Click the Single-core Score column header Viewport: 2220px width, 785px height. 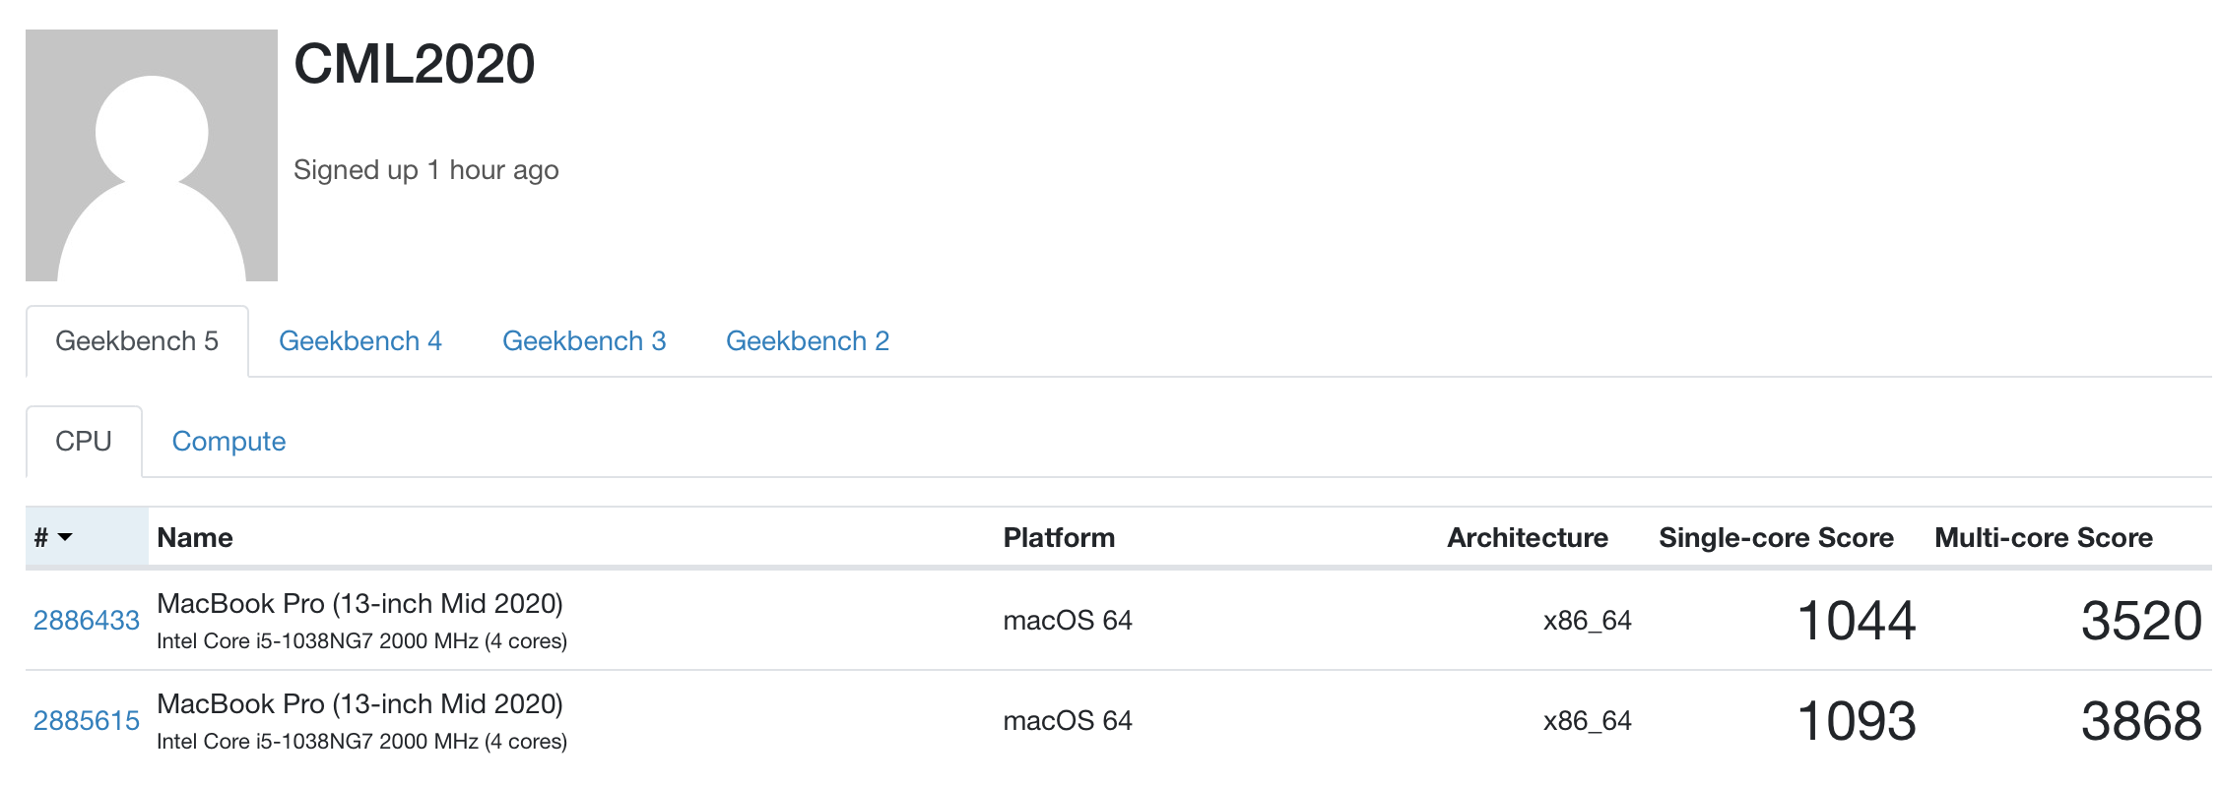(x=1776, y=538)
